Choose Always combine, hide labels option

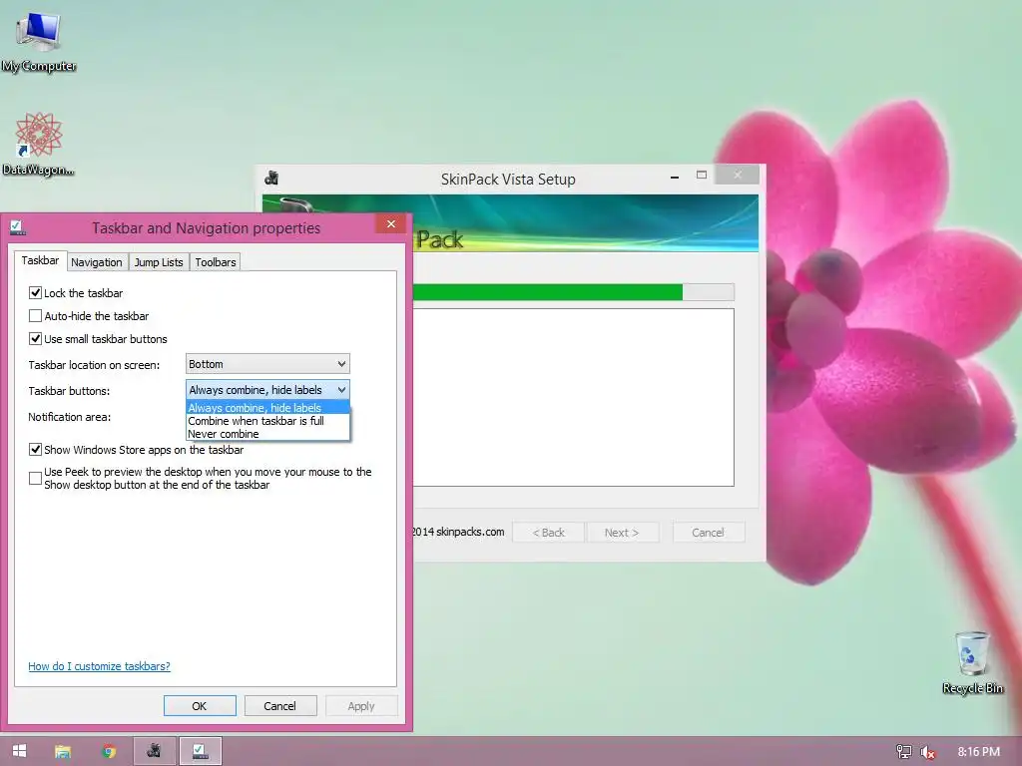(x=267, y=408)
